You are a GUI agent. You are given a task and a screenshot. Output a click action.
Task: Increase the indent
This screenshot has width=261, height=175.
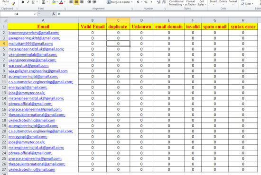[x=94, y=2]
